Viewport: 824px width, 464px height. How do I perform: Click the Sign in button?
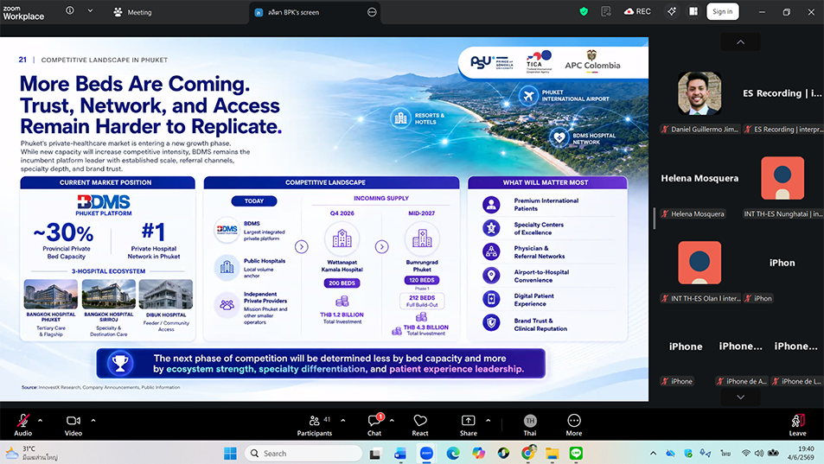(x=723, y=11)
